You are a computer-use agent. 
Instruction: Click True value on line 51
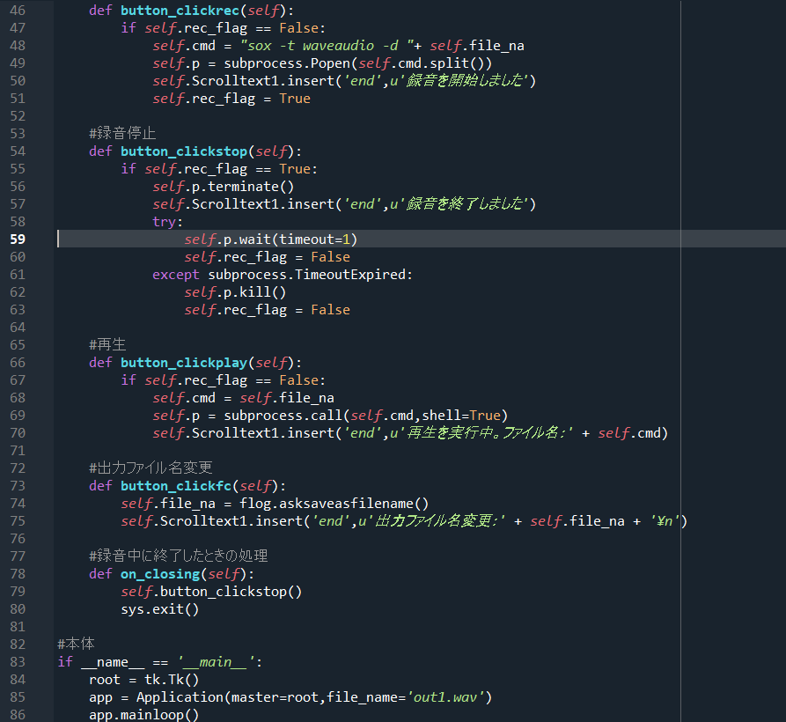(x=295, y=99)
